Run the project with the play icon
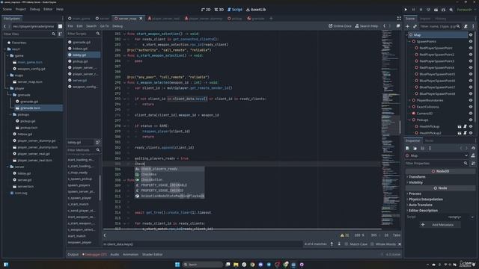This screenshot has width=479, height=269. pyautogui.click(x=406, y=10)
